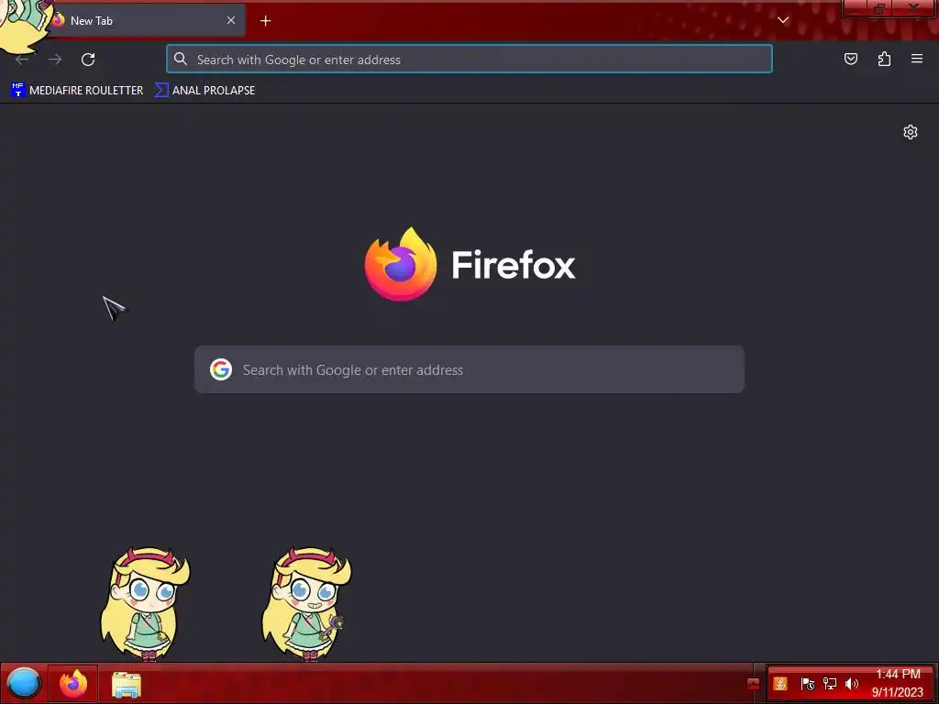The height and width of the screenshot is (704, 939).
Task: Personalize new tab gear icon
Action: point(911,132)
